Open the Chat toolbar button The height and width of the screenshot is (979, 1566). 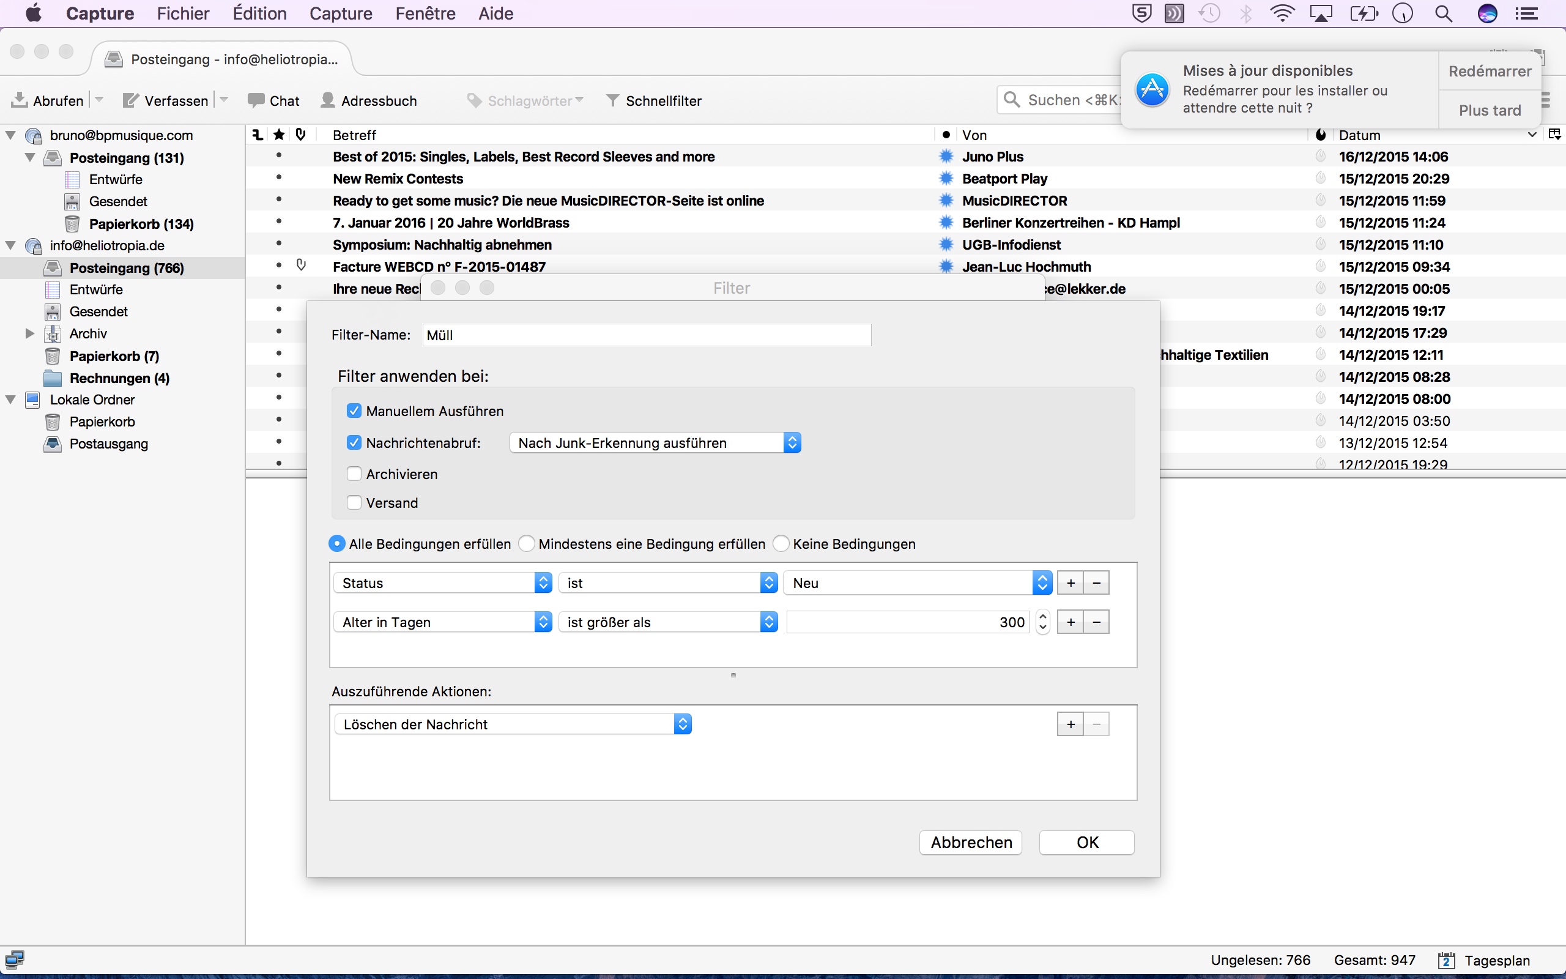point(273,100)
